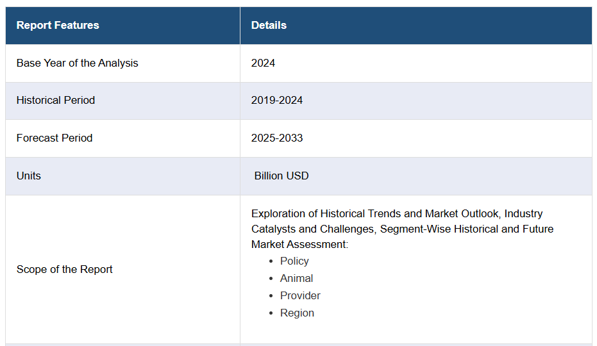Click the 2025-2033 forecast period value
This screenshot has width=597, height=346.
[x=277, y=138]
